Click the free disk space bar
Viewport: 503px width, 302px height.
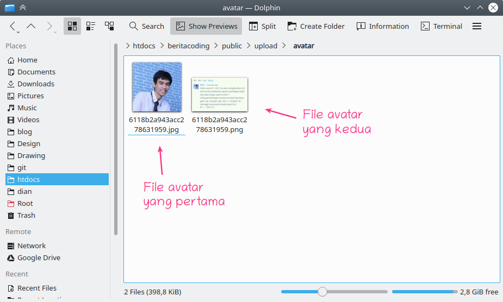click(x=425, y=292)
